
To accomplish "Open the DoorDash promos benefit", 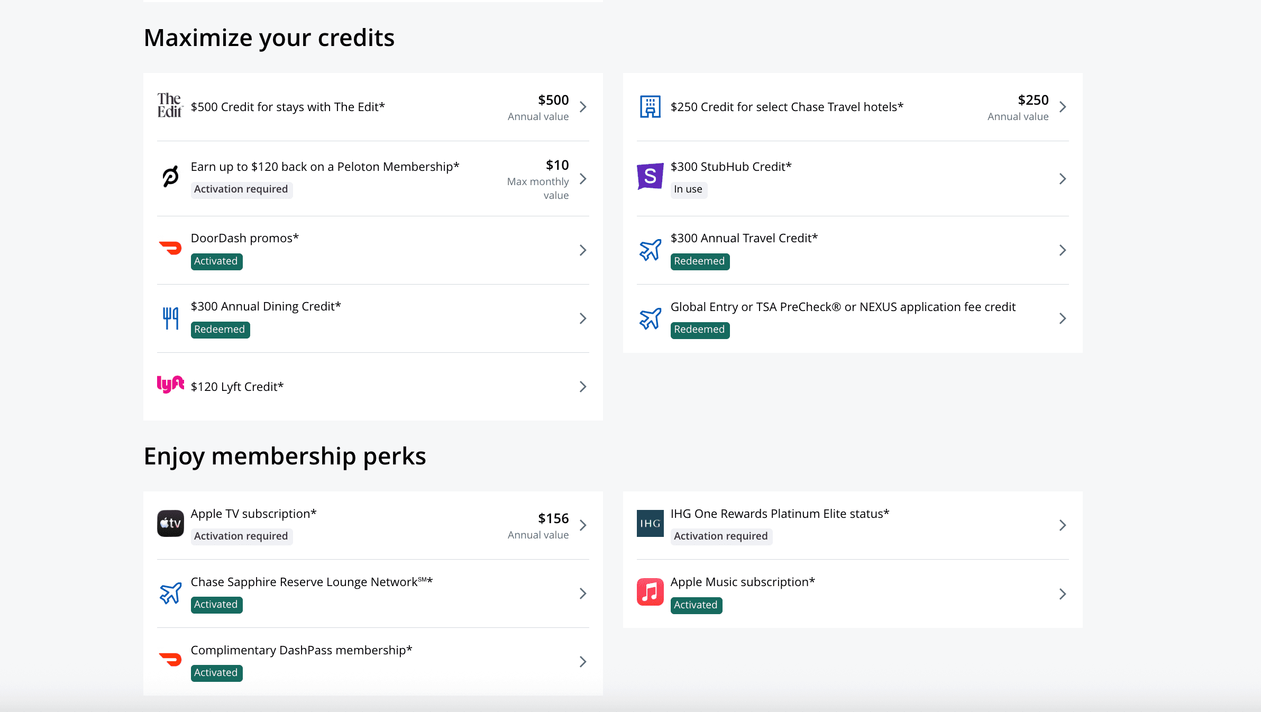I will coord(373,250).
